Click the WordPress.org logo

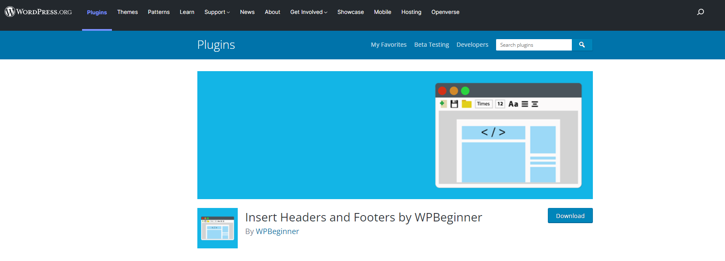(x=38, y=12)
